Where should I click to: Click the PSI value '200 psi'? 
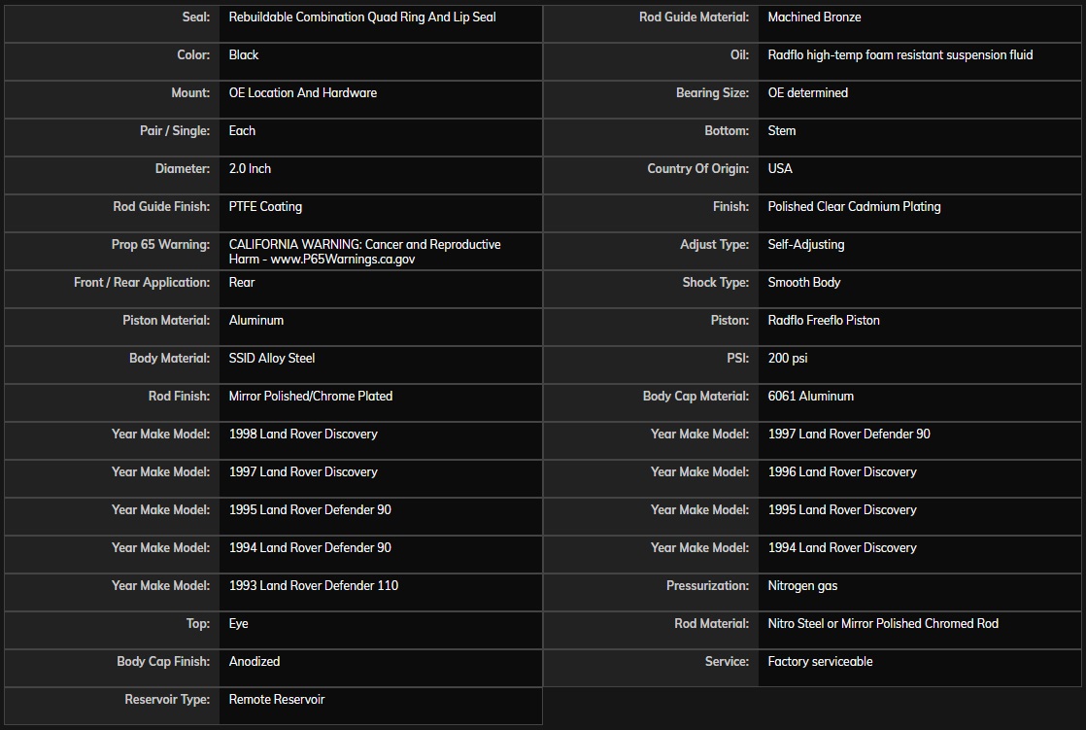click(788, 359)
